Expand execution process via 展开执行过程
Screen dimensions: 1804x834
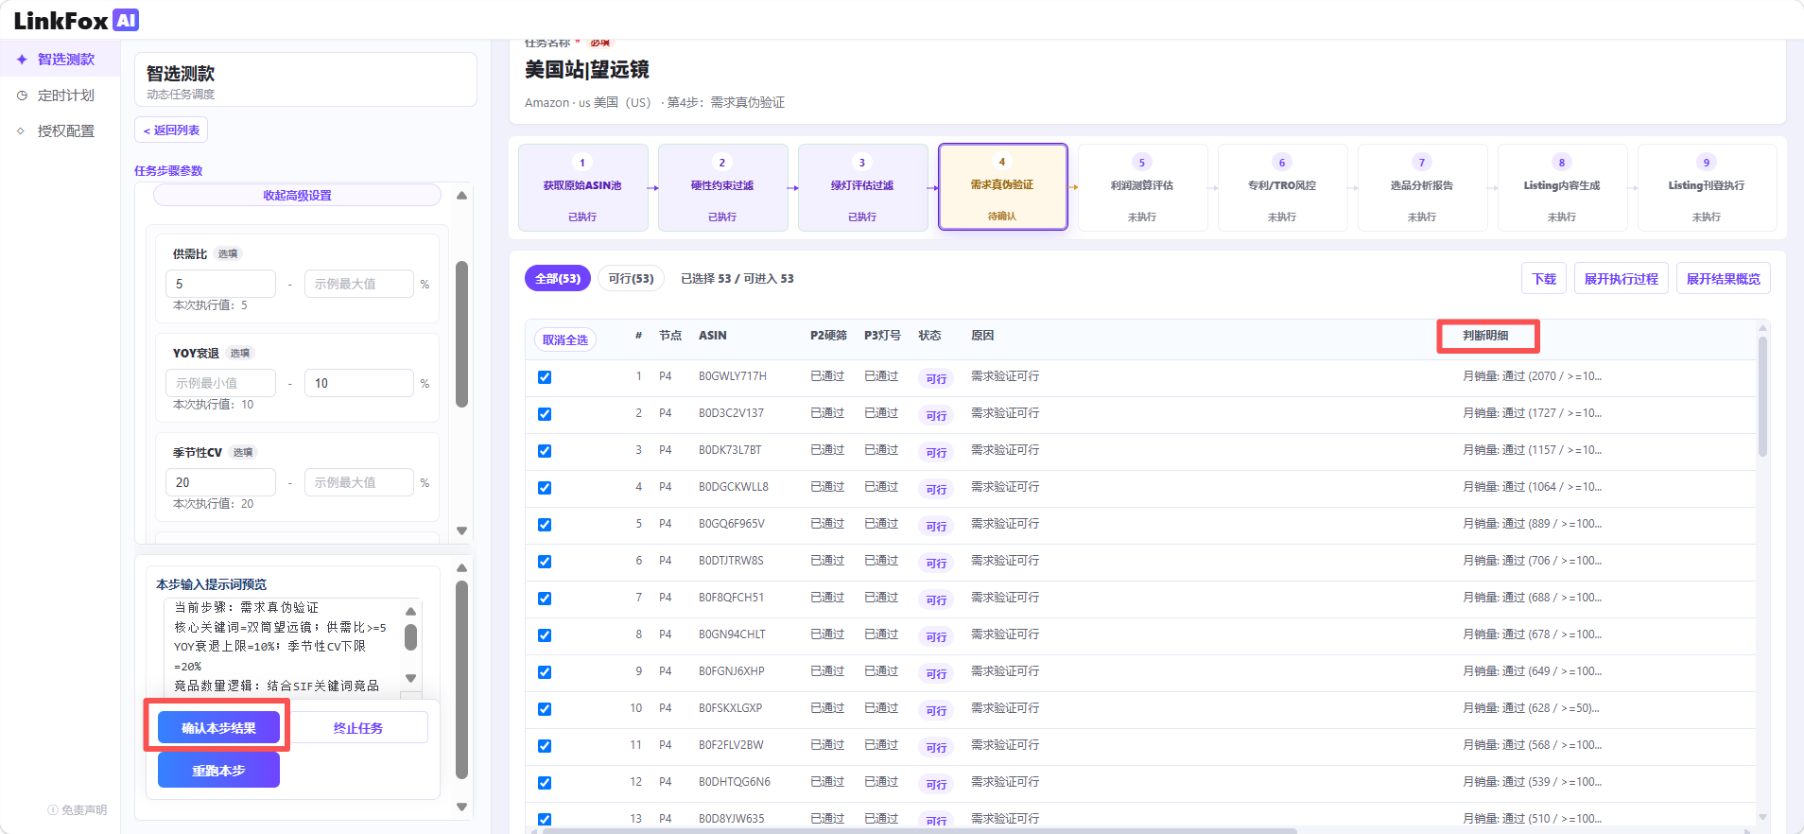[1621, 279]
